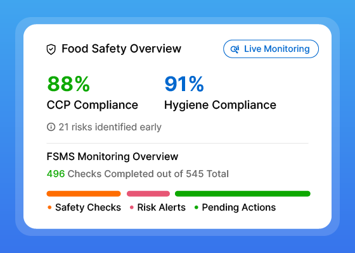This screenshot has height=253, width=355.
Task: Click the 21 risks identified early text
Action: click(x=110, y=127)
